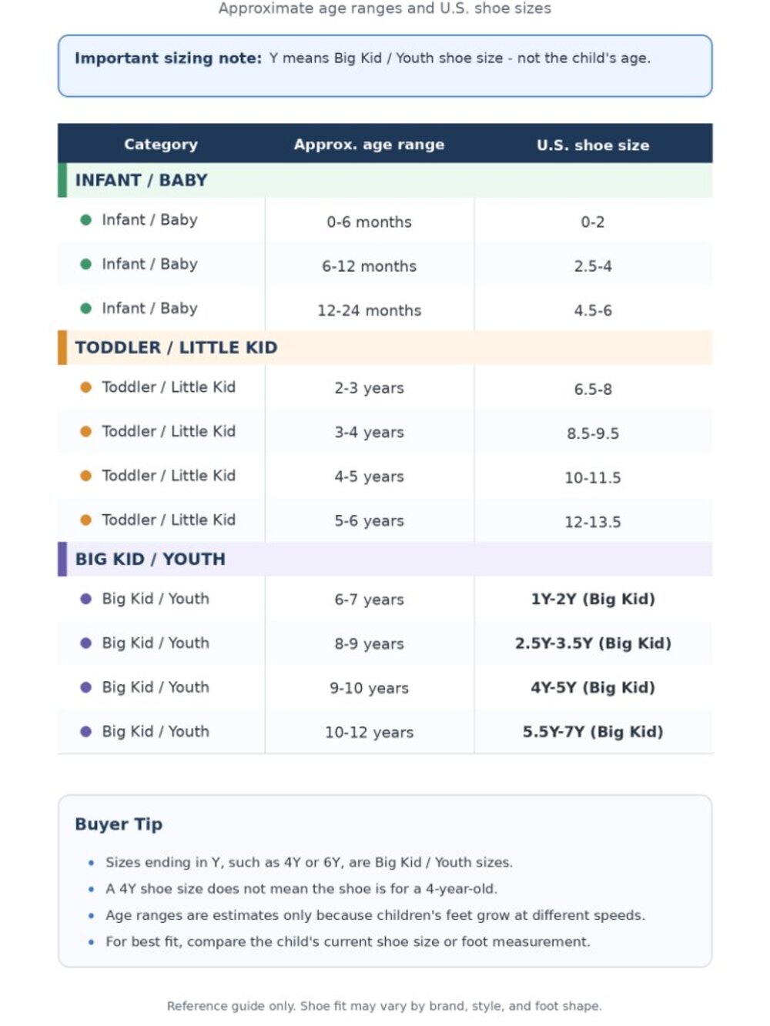Click the Buyer Tip heading
The width and height of the screenshot is (770, 1026).
point(119,824)
